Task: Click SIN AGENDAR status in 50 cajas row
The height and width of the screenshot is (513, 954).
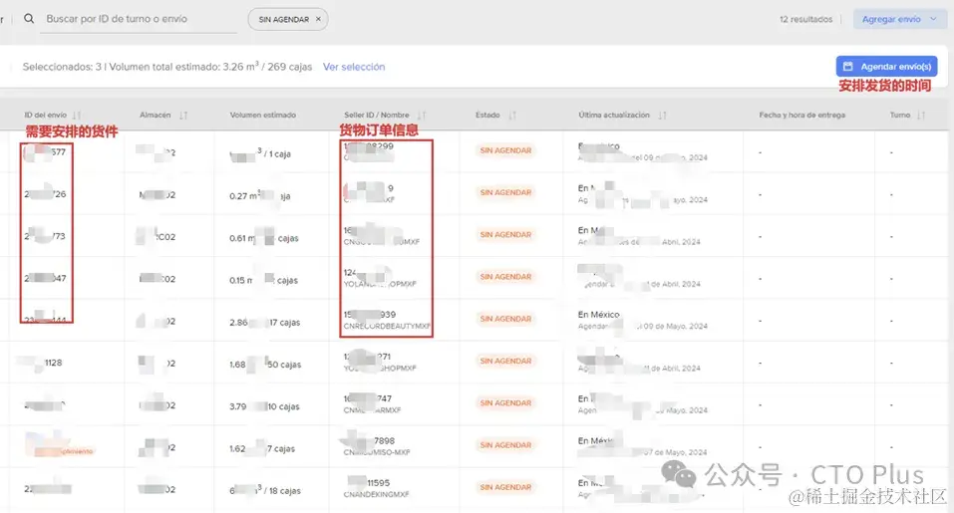Action: (505, 361)
